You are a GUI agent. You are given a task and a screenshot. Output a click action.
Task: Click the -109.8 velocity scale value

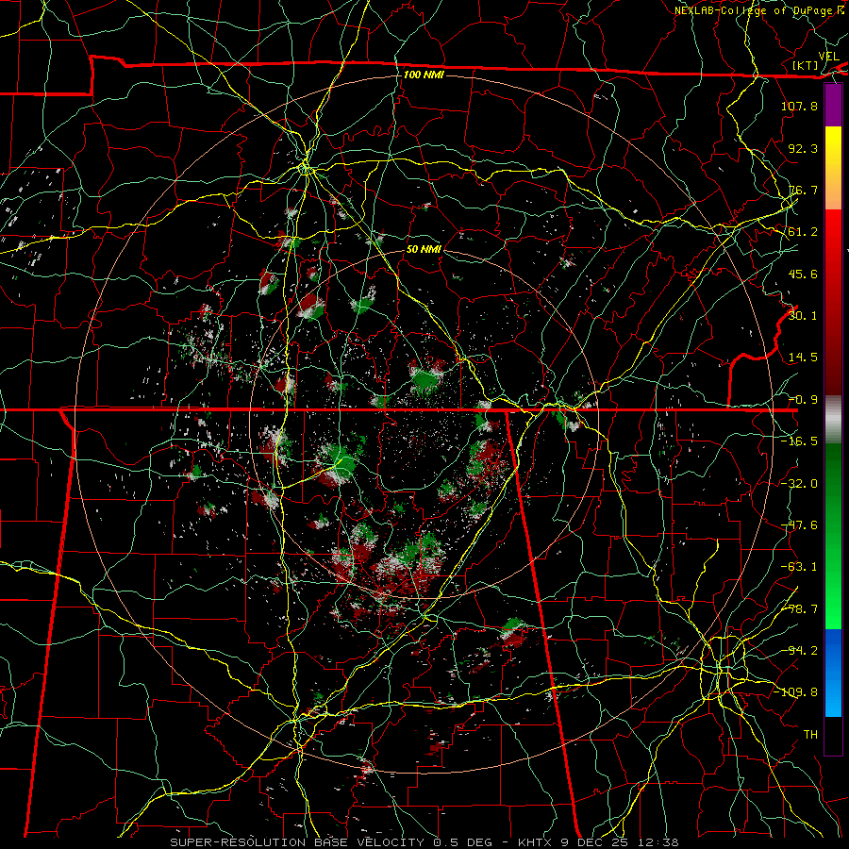tap(796, 692)
